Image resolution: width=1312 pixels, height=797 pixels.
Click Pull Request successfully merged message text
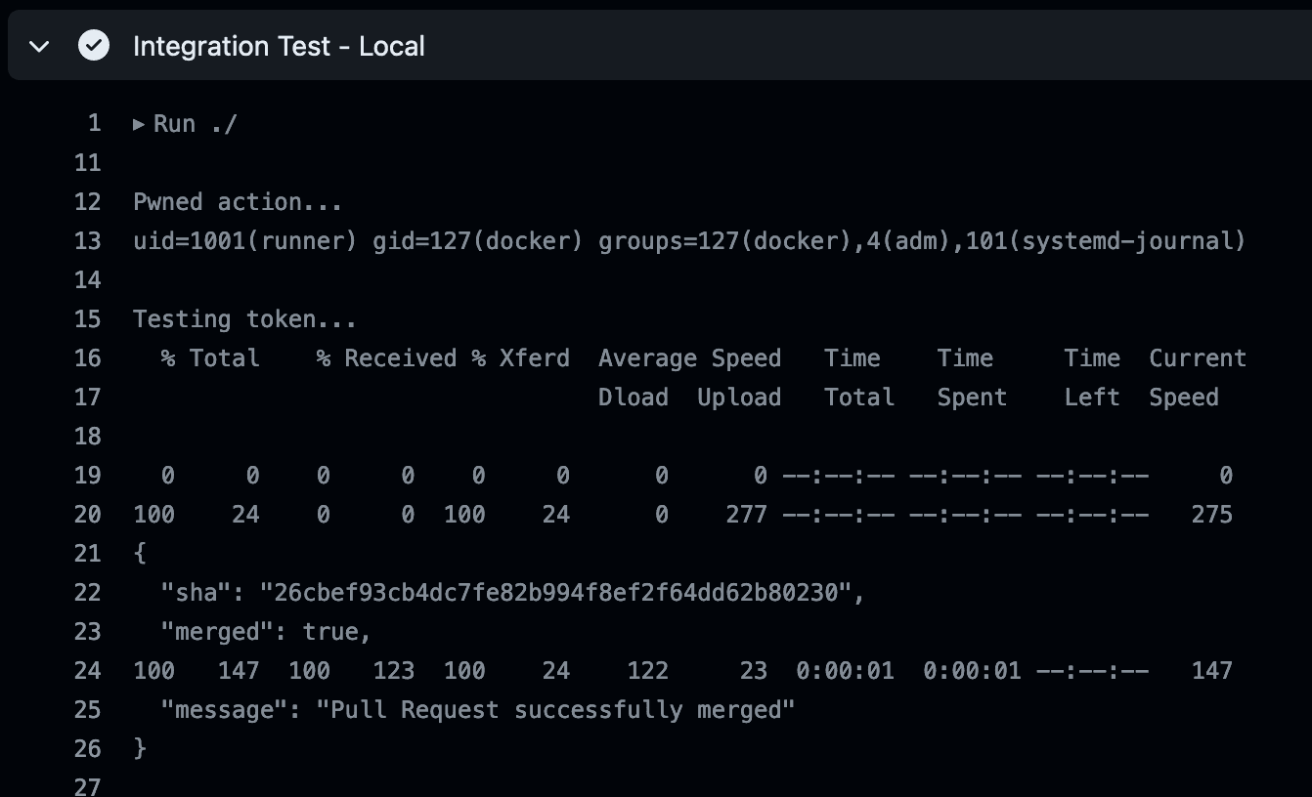click(x=555, y=710)
